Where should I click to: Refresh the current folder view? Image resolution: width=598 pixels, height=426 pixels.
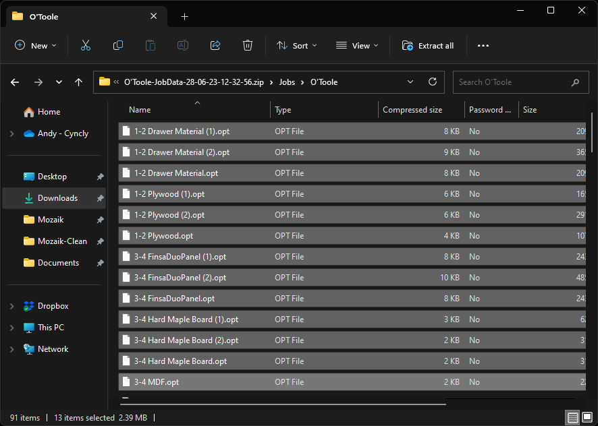[x=433, y=82]
